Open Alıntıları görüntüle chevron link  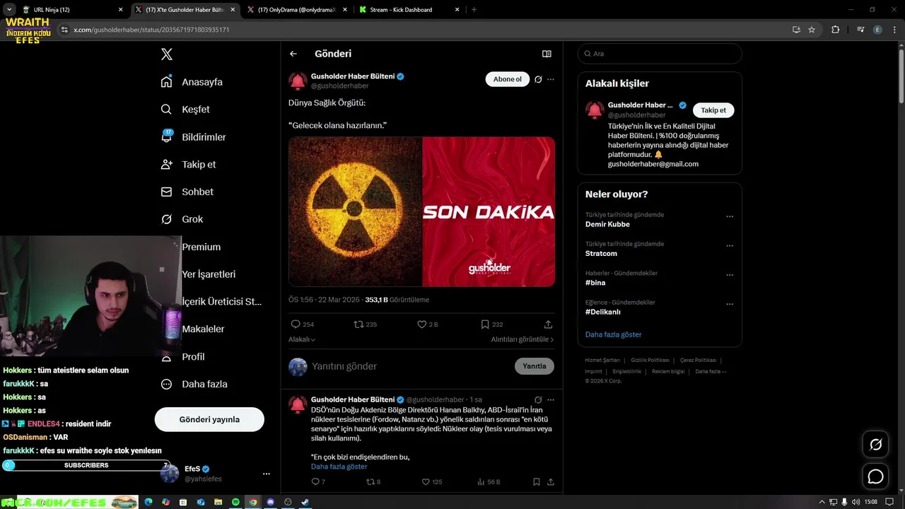(522, 339)
